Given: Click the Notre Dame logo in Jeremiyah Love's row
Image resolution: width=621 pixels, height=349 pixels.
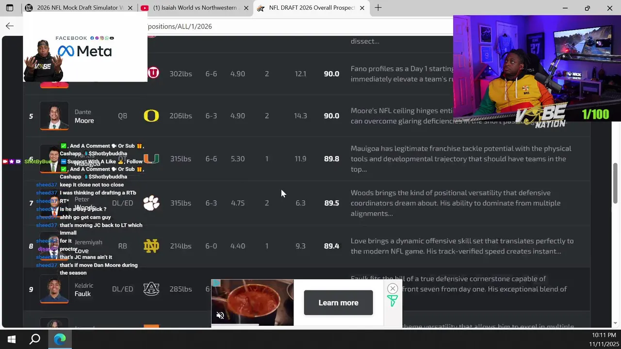Looking at the screenshot, I should (151, 246).
